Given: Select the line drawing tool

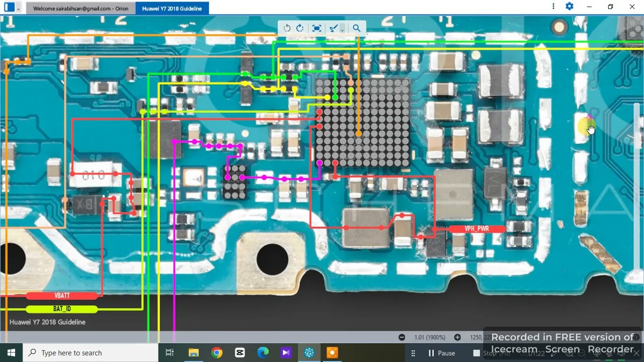Looking at the screenshot, I should click(333, 28).
